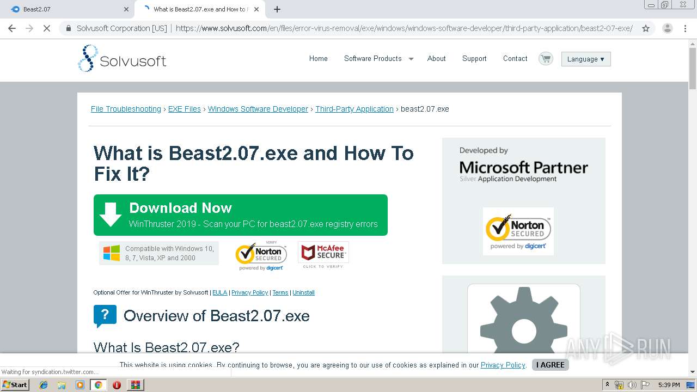Screen dimensions: 697x392
Task: Click Chrome icon in taskbar
Action: pyautogui.click(x=98, y=385)
